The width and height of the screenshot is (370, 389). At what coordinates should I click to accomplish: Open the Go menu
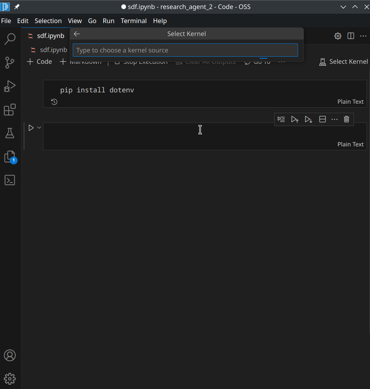[x=92, y=21]
